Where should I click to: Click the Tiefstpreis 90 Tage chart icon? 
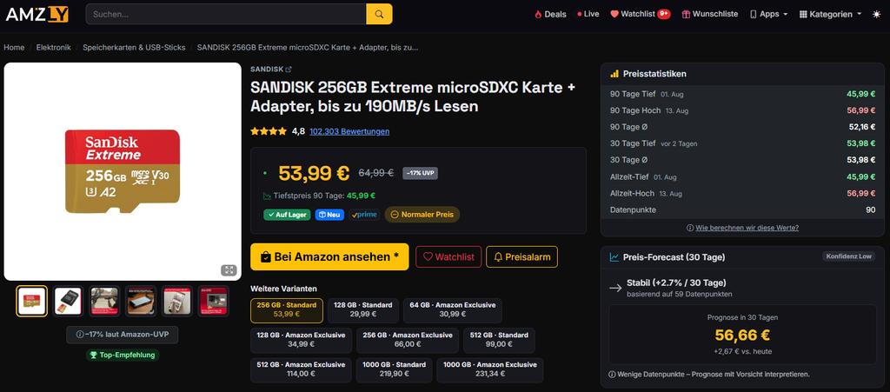tap(268, 196)
